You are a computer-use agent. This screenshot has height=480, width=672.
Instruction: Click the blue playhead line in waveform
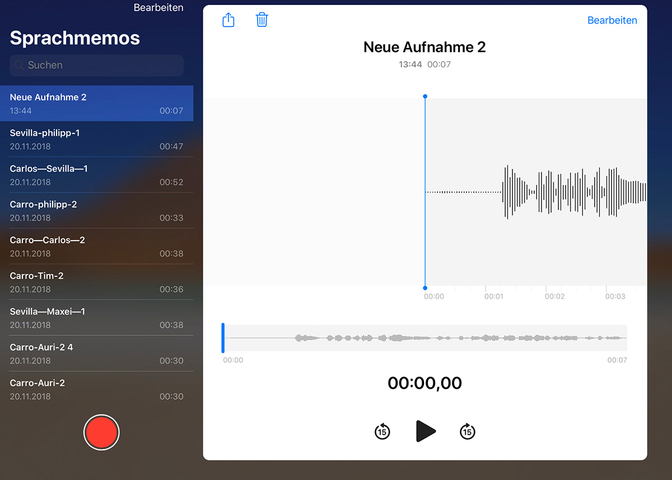[x=425, y=192]
